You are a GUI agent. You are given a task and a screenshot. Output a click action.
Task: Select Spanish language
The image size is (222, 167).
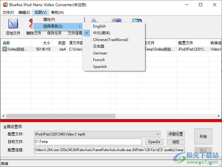pyautogui.click(x=114, y=67)
